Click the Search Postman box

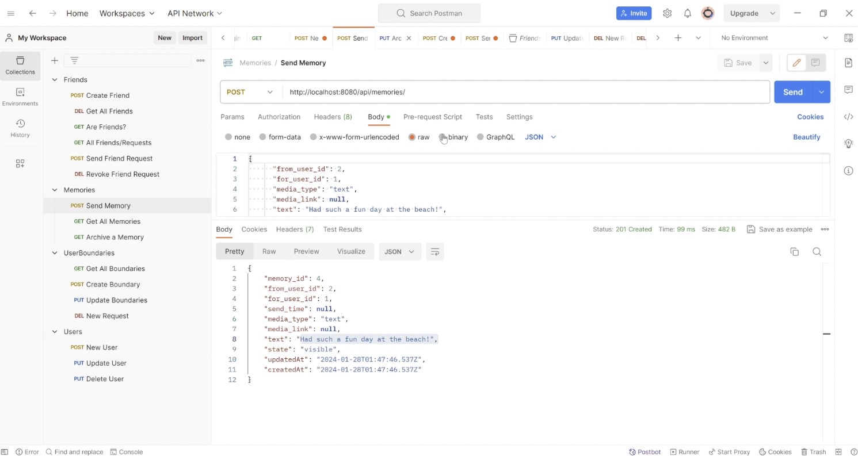[x=429, y=13]
